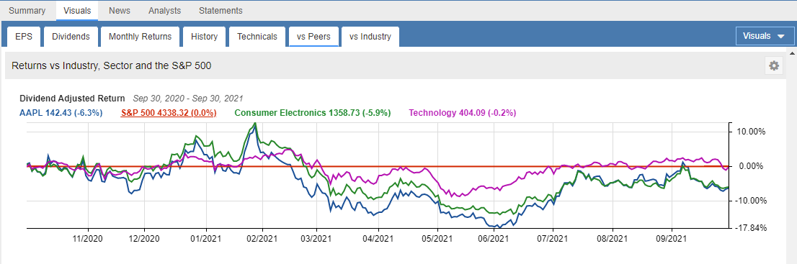
Task: Click the 10.00% y-axis label
Action: tap(752, 132)
